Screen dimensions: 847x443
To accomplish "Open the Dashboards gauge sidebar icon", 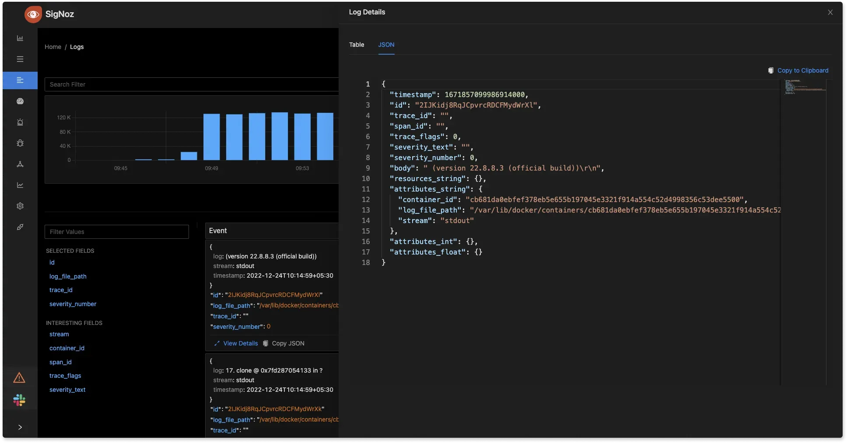I will [20, 101].
